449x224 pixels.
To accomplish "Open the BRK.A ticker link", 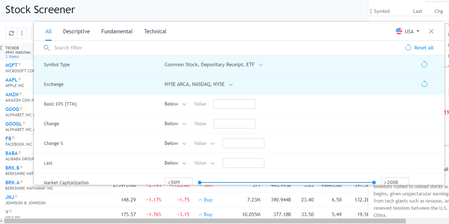I will (x=13, y=182).
